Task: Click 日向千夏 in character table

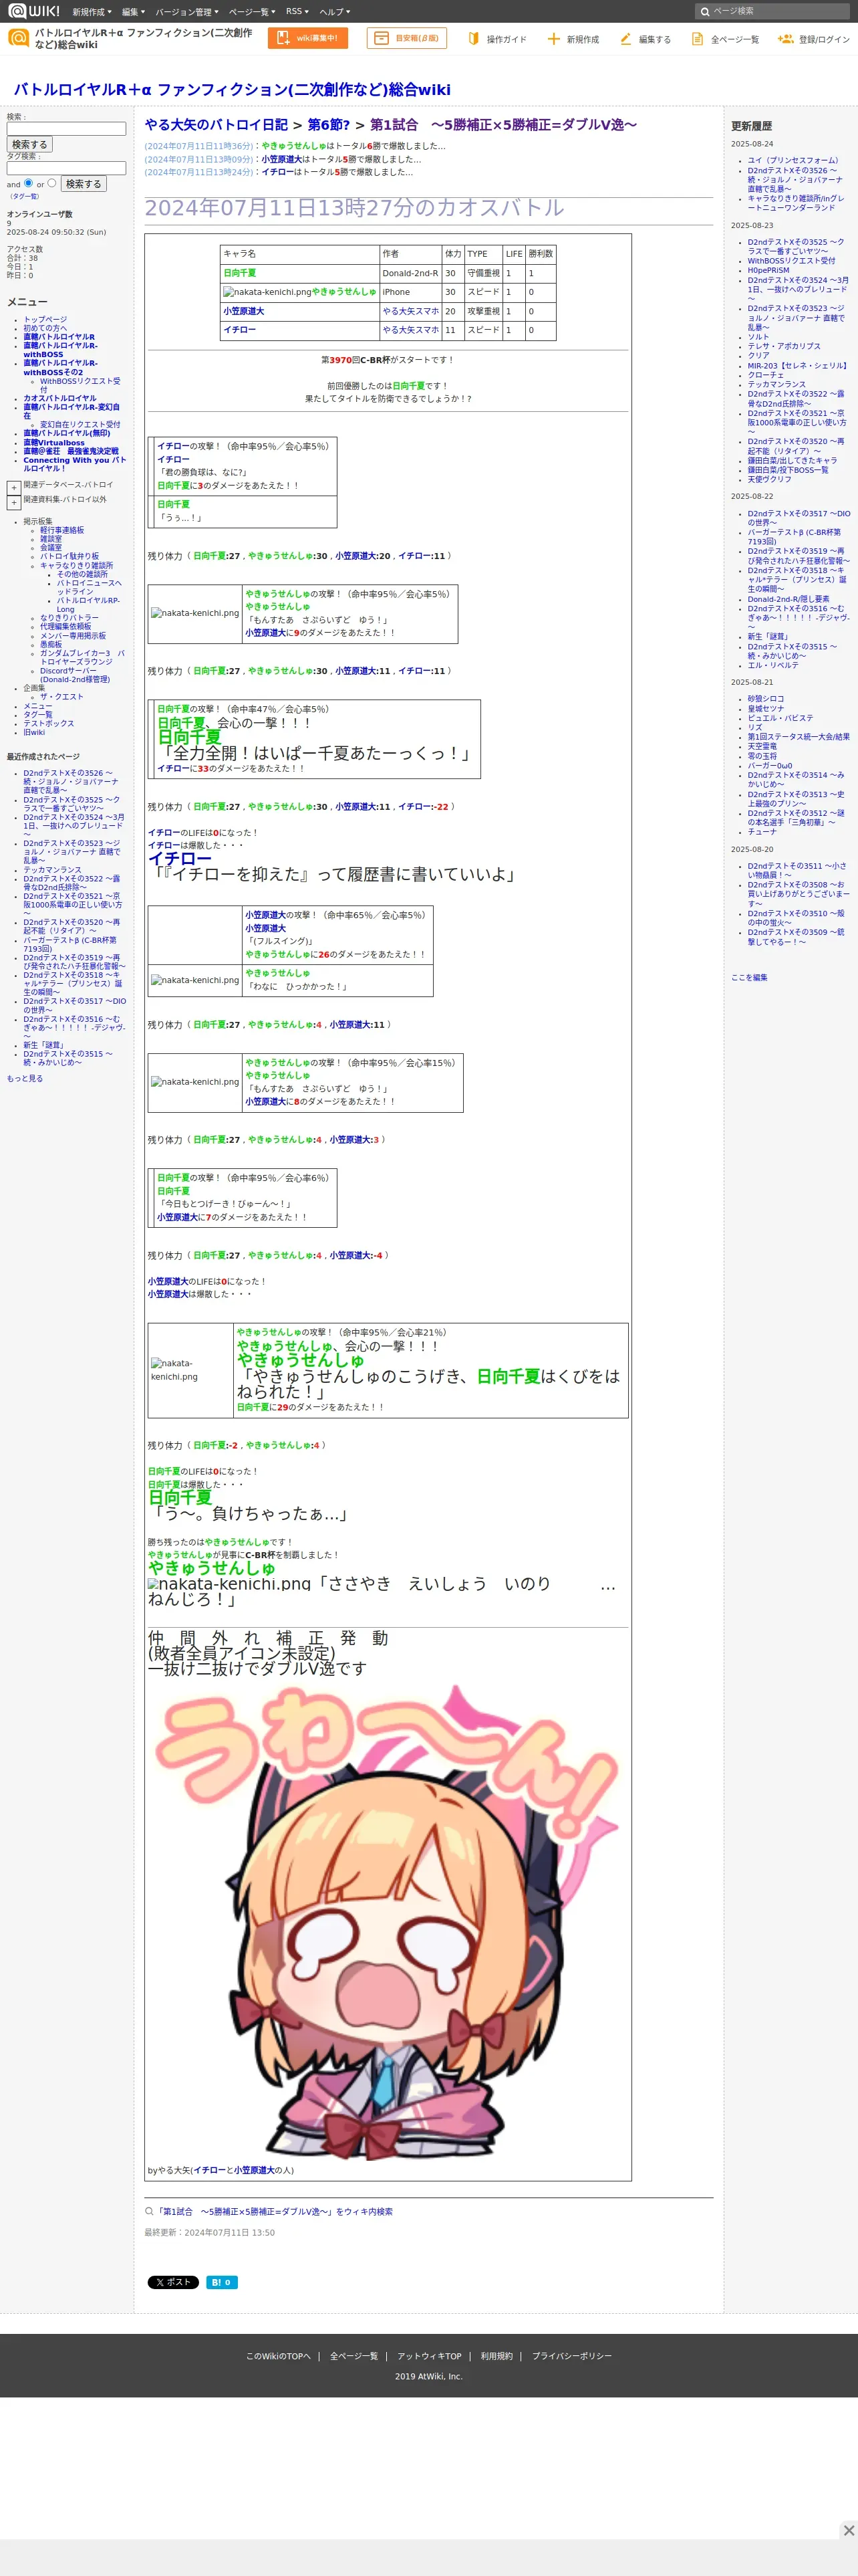Action: [240, 273]
